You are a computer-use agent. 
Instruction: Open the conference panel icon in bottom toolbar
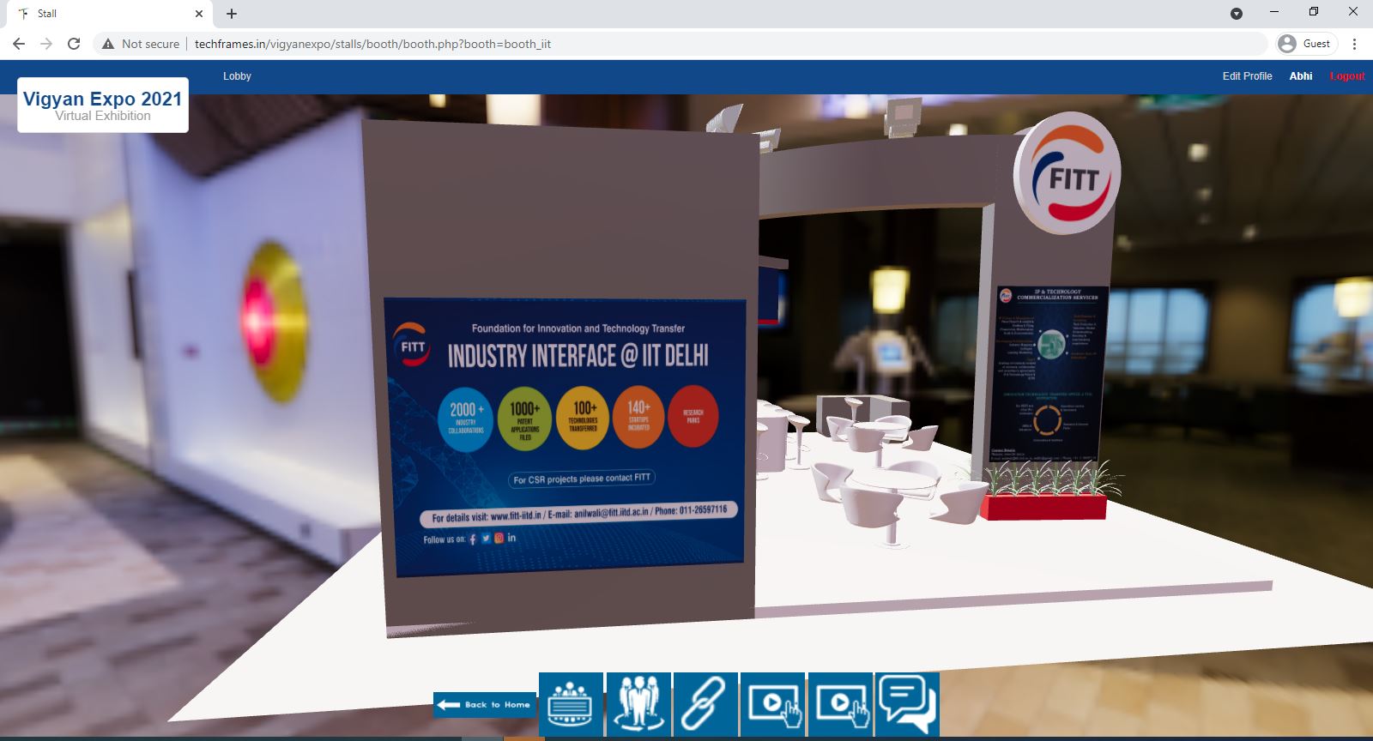[x=571, y=704]
